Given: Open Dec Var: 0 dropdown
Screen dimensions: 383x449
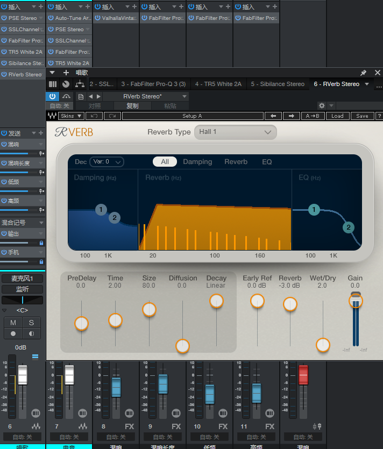Looking at the screenshot, I should pyautogui.click(x=107, y=162).
